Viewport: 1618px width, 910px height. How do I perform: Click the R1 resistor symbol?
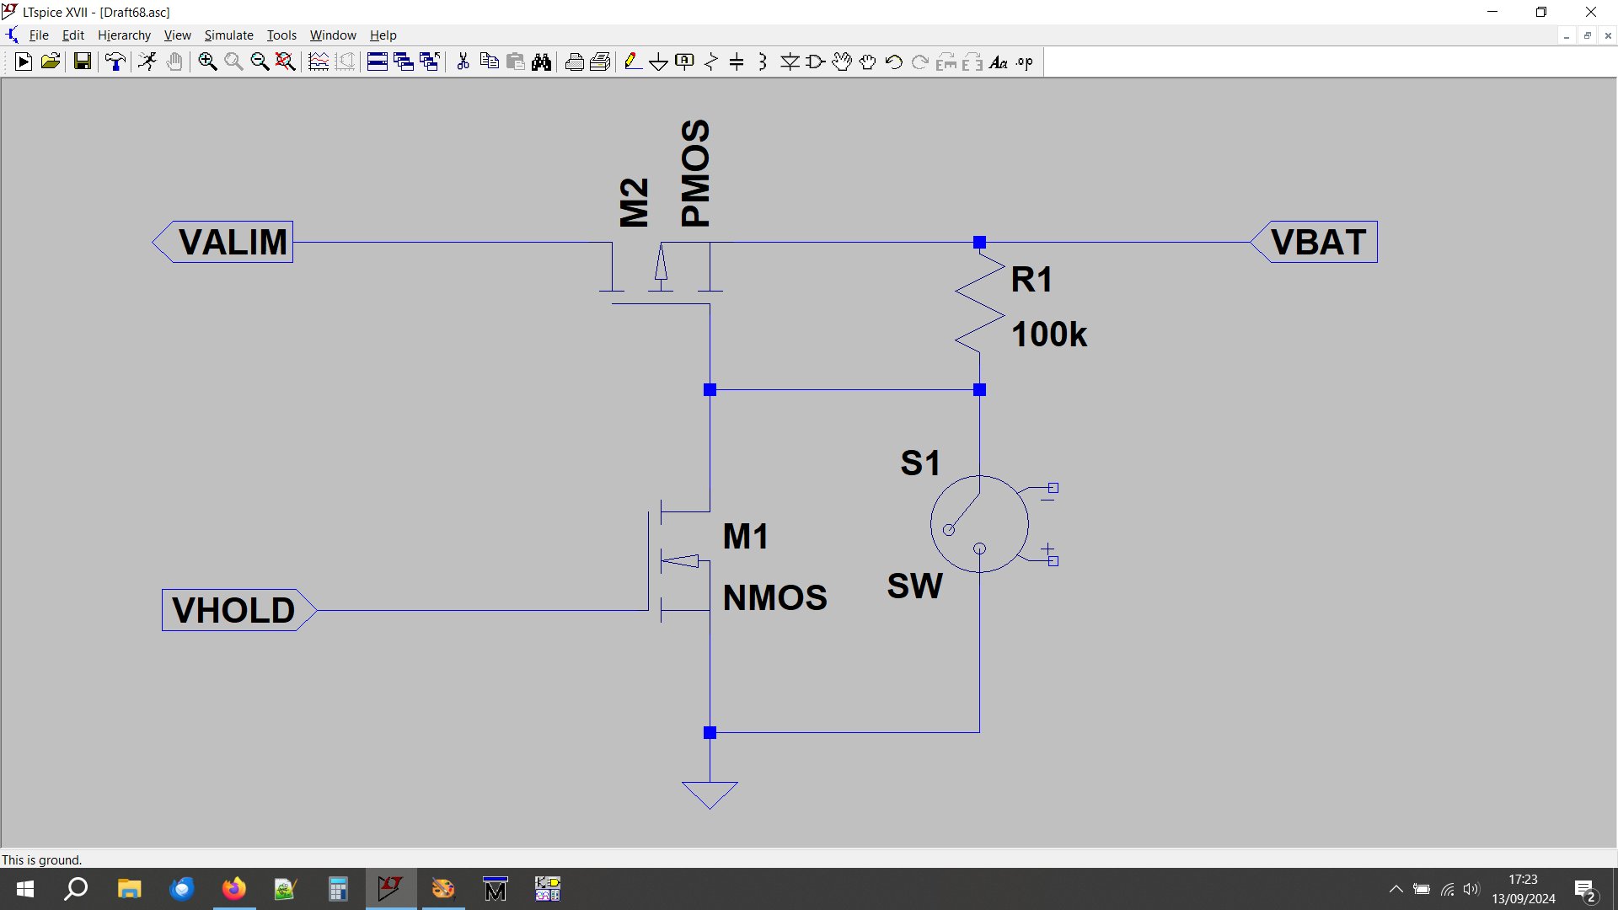click(979, 305)
